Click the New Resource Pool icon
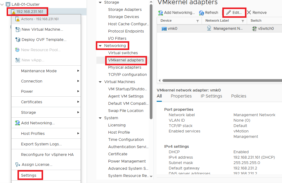282x183 pixels. [x=17, y=50]
